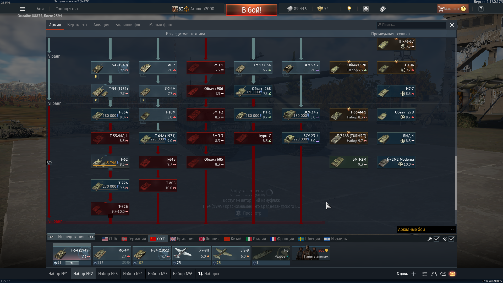Close the research tree with X

pyautogui.click(x=452, y=25)
